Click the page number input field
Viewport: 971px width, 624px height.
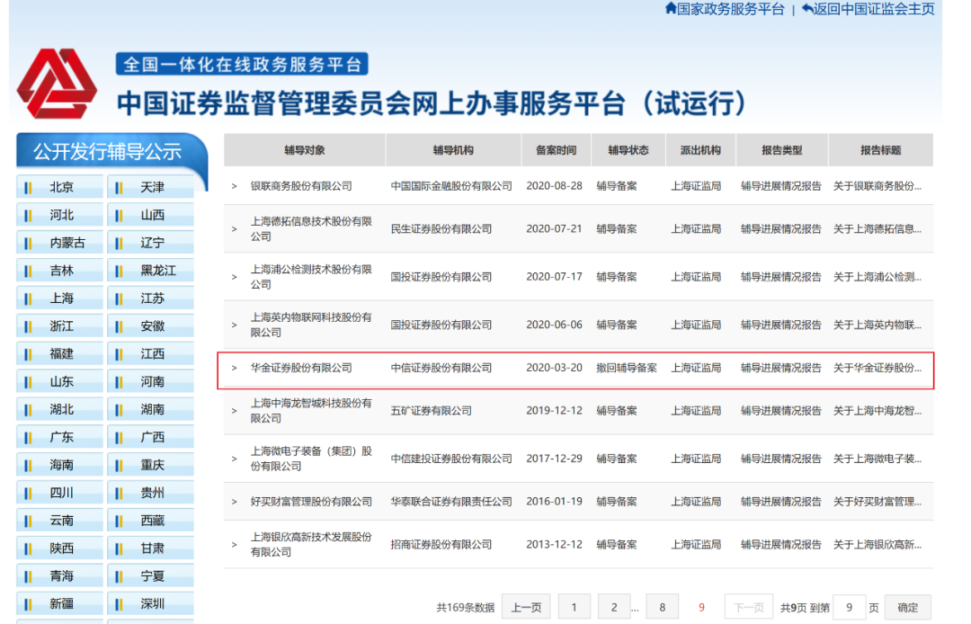(x=849, y=608)
